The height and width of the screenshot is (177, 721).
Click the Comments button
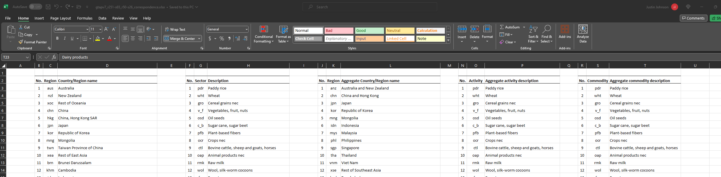693,18
